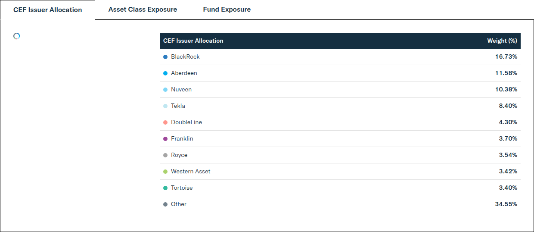The width and height of the screenshot is (534, 232).
Task: Select the Nuveen issuer name
Action: point(181,89)
